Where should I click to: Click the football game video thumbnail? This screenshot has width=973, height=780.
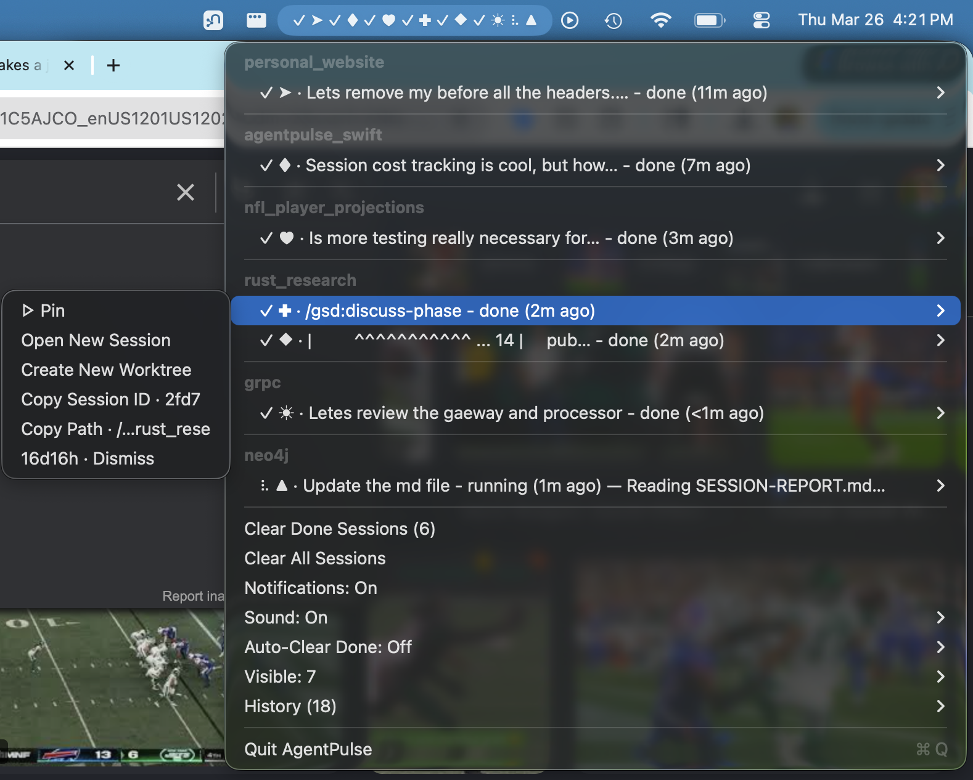point(111,684)
